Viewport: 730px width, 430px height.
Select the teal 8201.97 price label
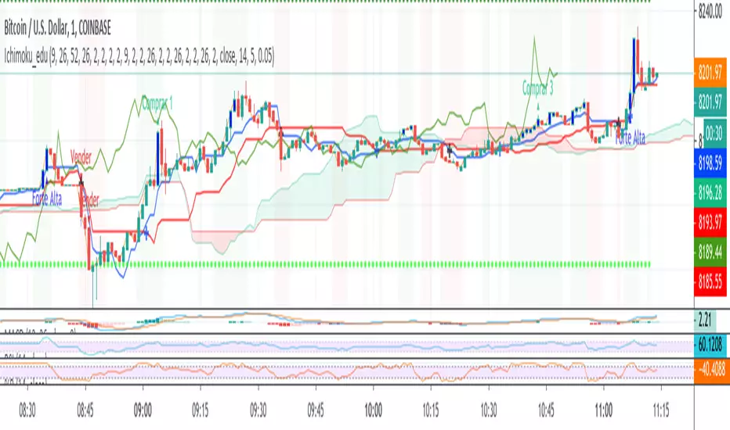point(710,102)
